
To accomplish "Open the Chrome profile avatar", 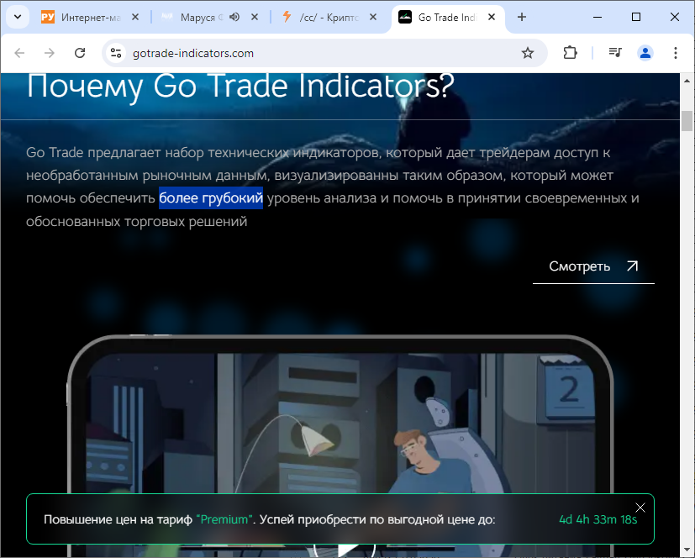I will 645,53.
